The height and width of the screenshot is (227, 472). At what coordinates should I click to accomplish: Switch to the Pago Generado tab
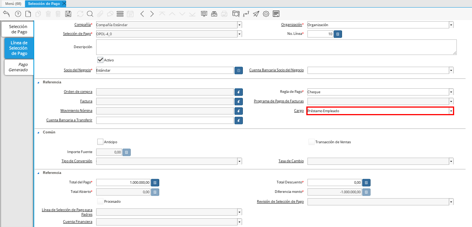pos(18,67)
